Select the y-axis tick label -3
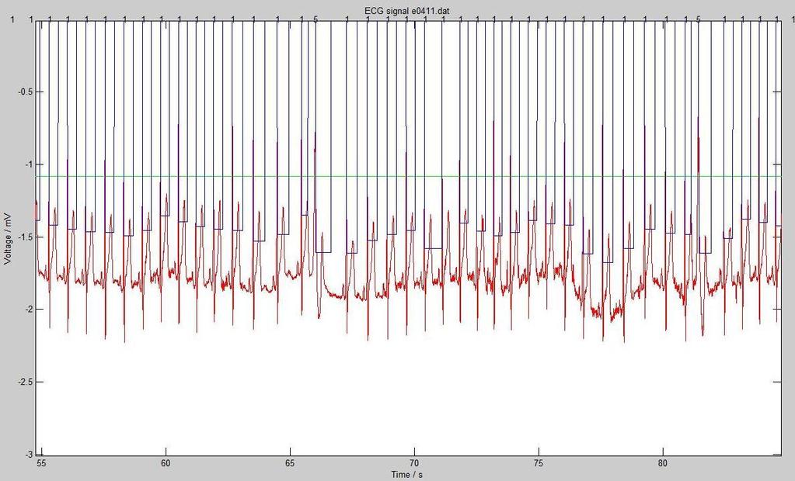Screen dimensions: 795x481 point(30,454)
